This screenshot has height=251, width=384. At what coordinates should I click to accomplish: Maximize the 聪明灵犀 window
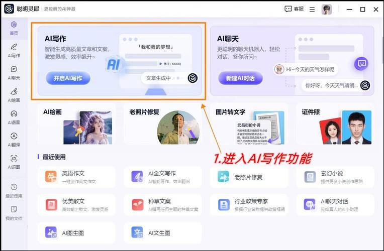(x=363, y=10)
